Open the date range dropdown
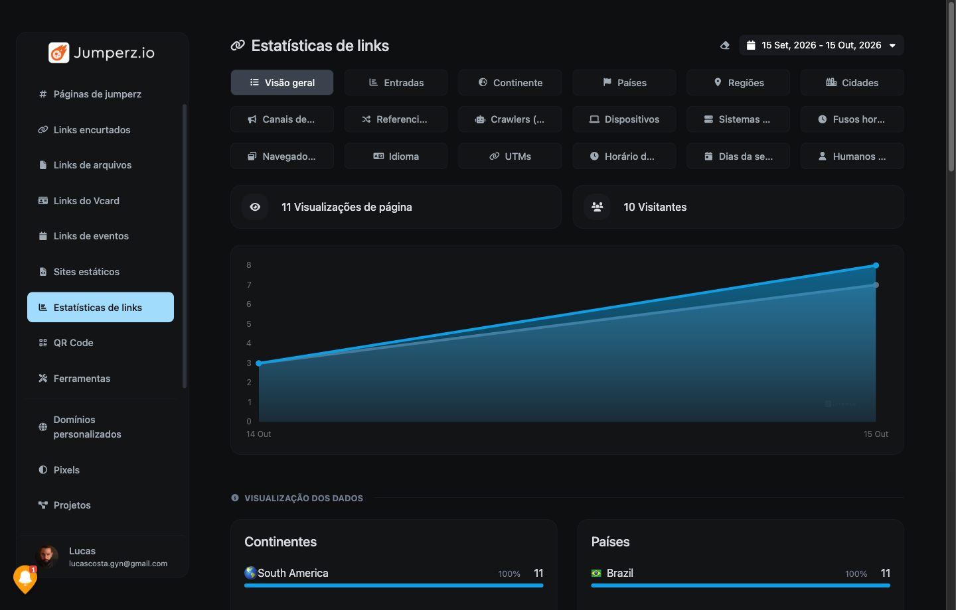Screen dimensions: 956x610 [821, 45]
